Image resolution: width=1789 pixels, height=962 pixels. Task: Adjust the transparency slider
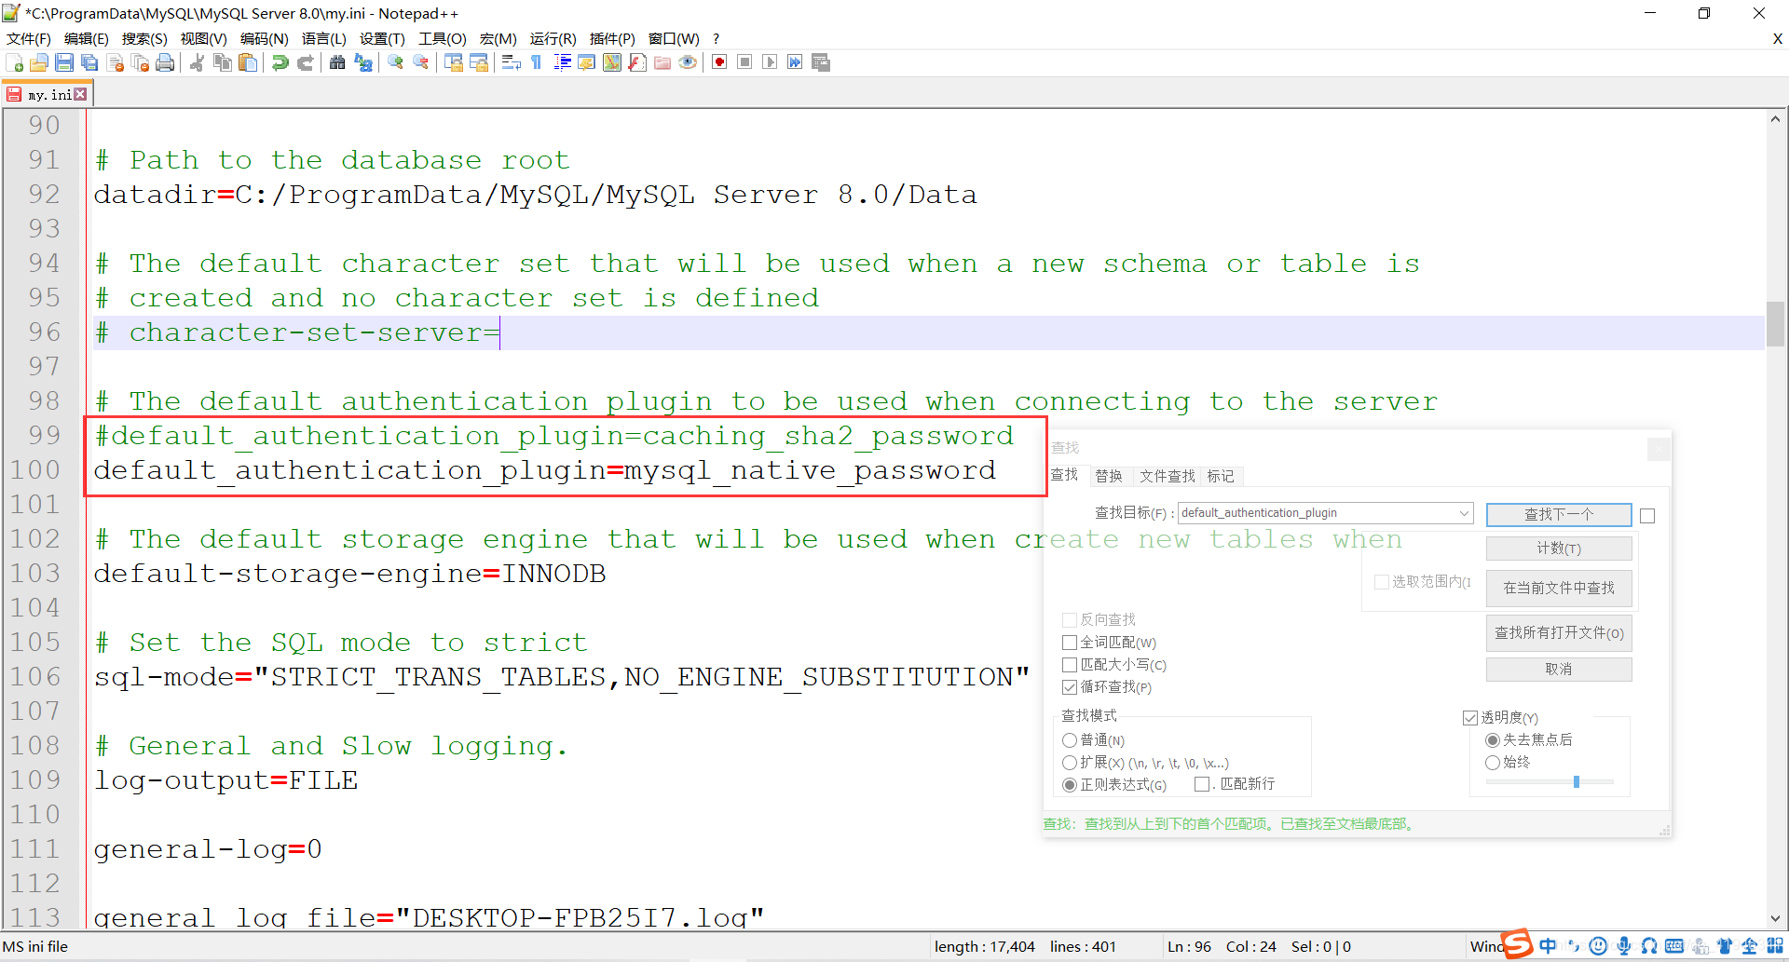pyautogui.click(x=1576, y=781)
